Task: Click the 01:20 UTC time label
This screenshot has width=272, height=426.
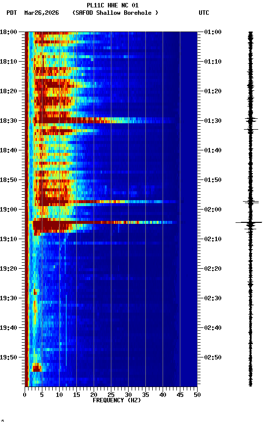Action: (x=213, y=91)
